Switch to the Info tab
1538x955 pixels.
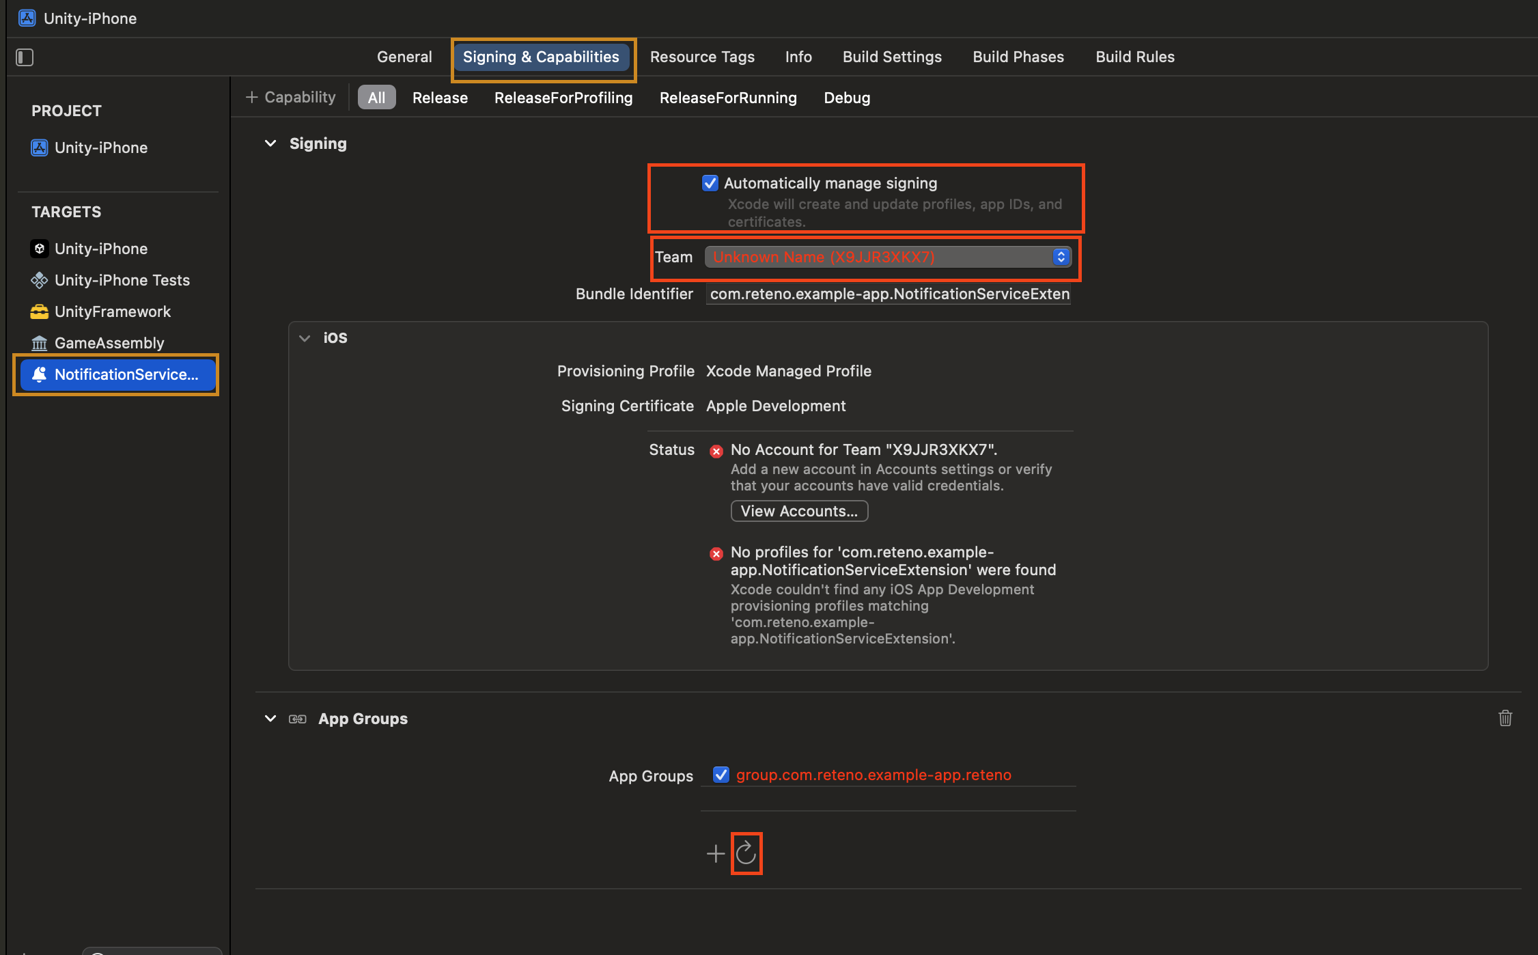[798, 57]
